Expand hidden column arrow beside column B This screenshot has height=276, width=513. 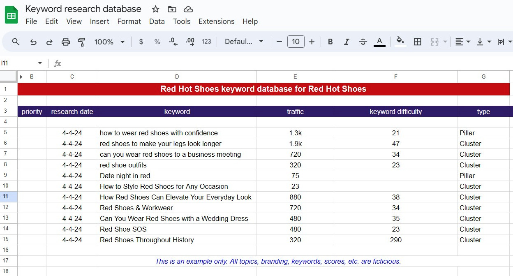[x=21, y=77]
